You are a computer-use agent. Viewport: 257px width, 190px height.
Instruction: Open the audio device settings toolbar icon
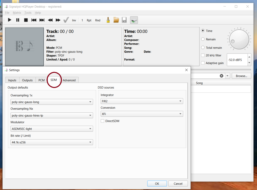pos(134,20)
